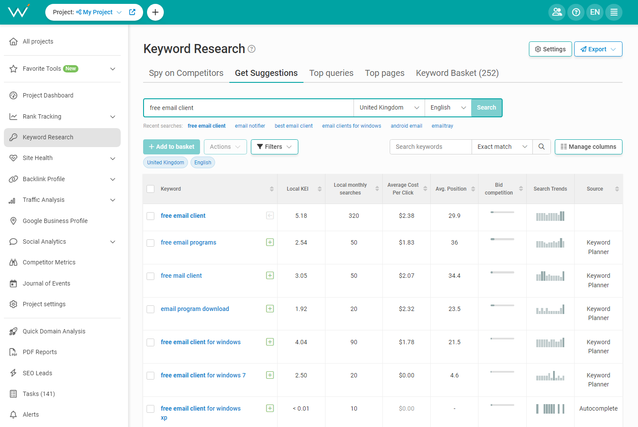Toggle the select-all checkbox in Keyword header
The image size is (638, 427).
point(150,189)
